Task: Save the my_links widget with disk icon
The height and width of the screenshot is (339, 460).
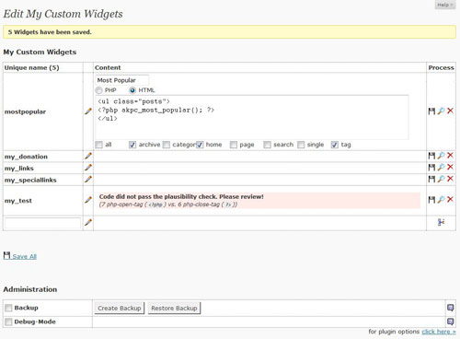Action: click(x=431, y=167)
